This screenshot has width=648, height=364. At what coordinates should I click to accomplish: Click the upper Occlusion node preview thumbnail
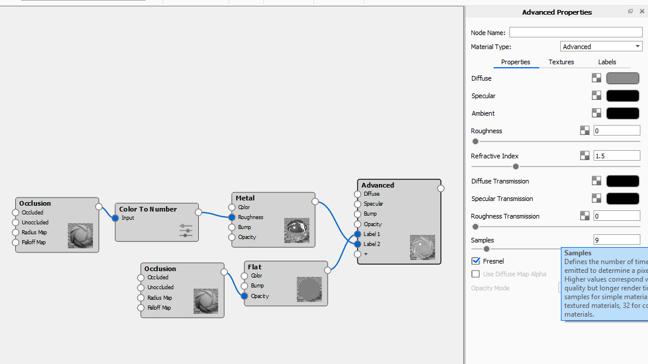coord(80,235)
